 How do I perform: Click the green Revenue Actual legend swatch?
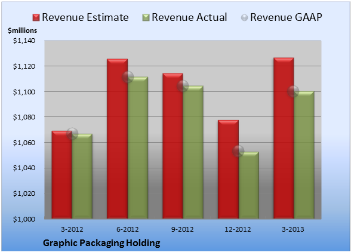click(146, 18)
